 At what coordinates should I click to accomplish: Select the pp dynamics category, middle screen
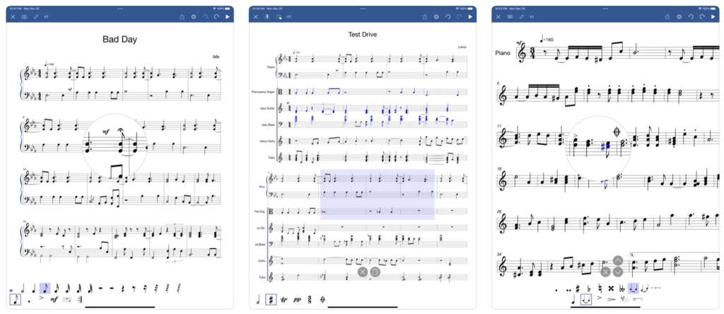(x=297, y=300)
